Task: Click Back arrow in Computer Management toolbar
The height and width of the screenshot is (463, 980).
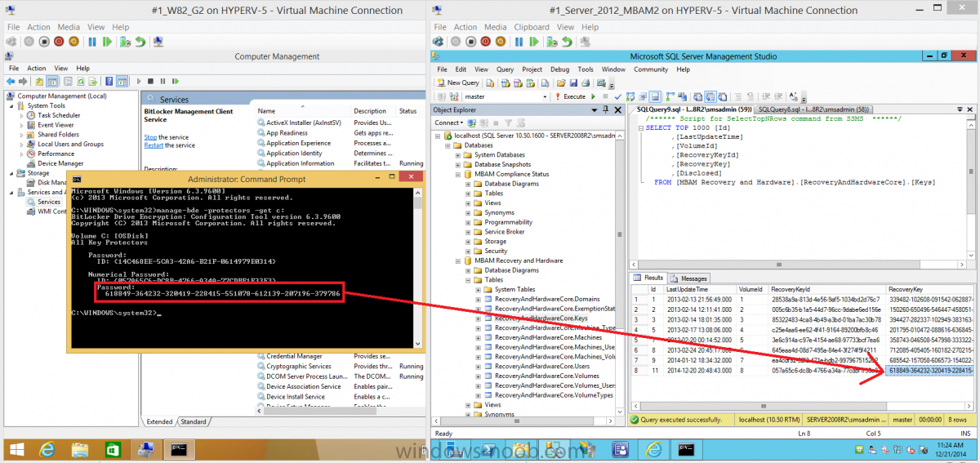Action: pyautogui.click(x=11, y=81)
